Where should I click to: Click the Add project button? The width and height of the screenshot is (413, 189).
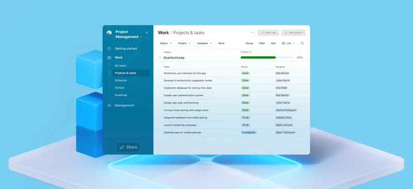coord(293,32)
